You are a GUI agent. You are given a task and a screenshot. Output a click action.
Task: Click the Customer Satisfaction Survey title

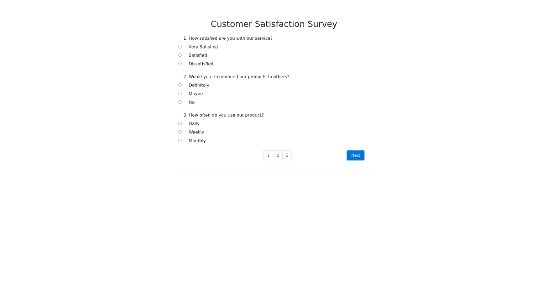pyautogui.click(x=274, y=24)
